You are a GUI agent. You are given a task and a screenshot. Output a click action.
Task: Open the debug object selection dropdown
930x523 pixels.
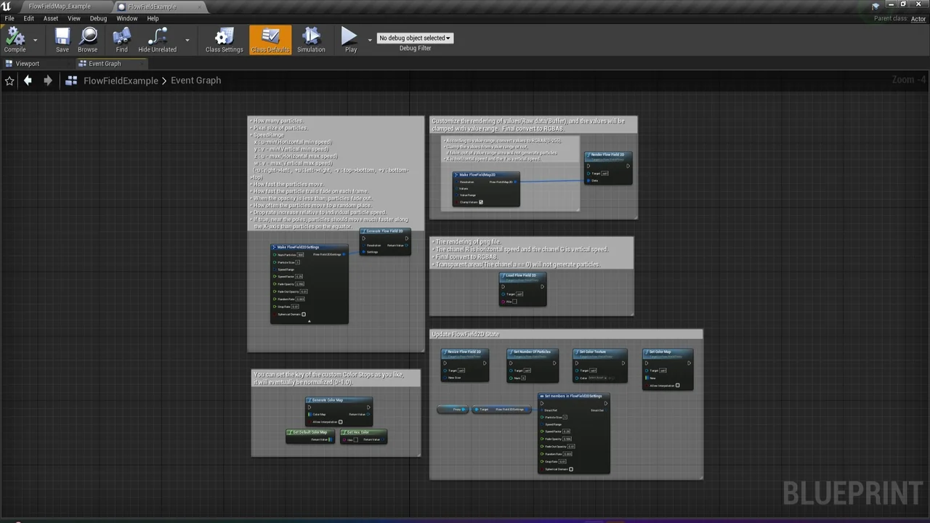pos(415,38)
